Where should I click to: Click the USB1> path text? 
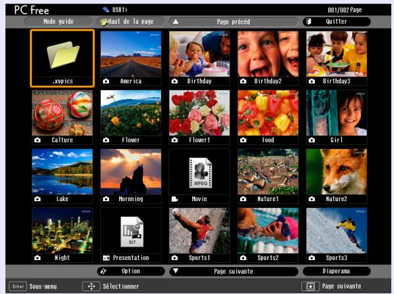120,9
